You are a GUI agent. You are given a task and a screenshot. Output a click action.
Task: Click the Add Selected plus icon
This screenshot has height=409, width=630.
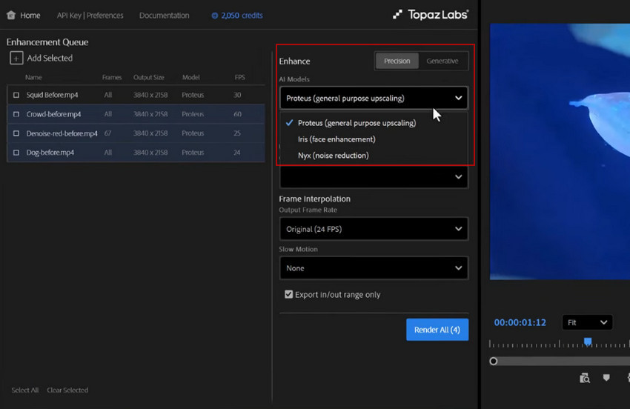point(16,58)
